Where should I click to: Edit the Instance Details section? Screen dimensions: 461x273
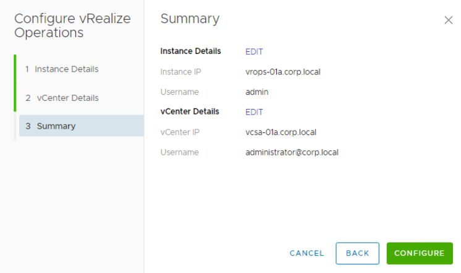tap(254, 51)
